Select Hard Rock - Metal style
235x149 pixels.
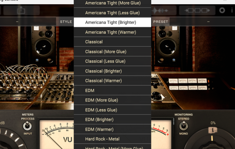[112, 139]
